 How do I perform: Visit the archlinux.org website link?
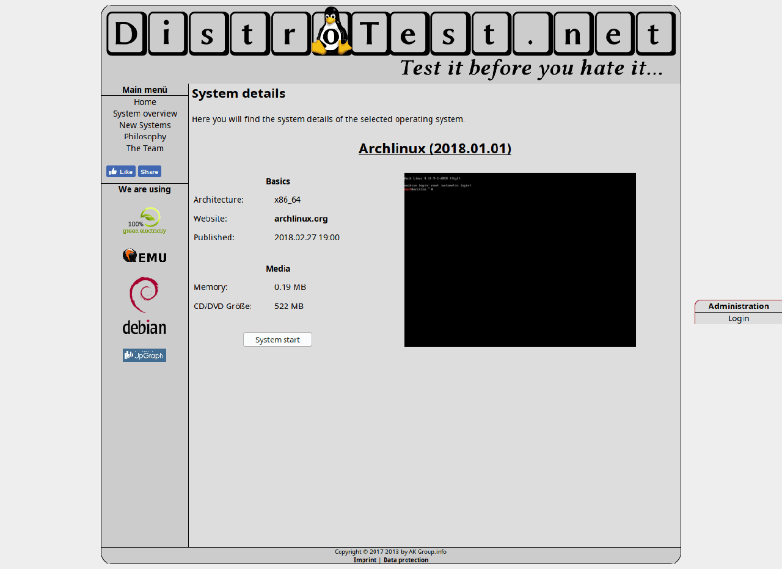click(x=301, y=219)
